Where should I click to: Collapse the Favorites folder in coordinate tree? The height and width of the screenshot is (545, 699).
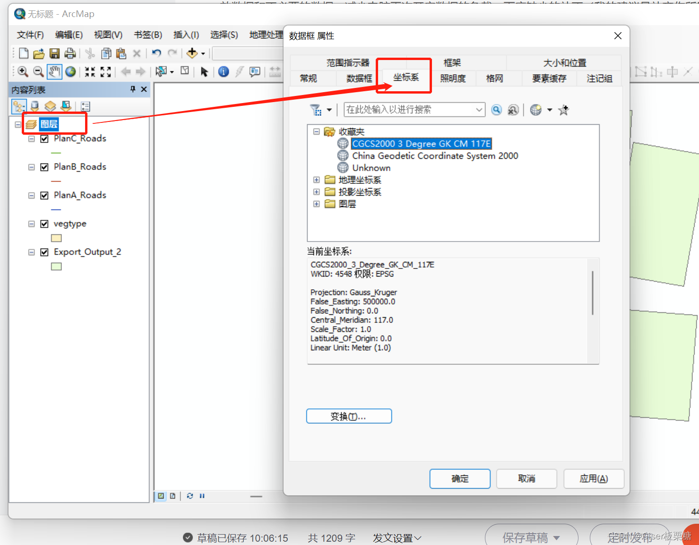[x=317, y=132]
